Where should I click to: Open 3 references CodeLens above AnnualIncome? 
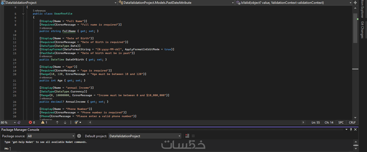[46, 99]
